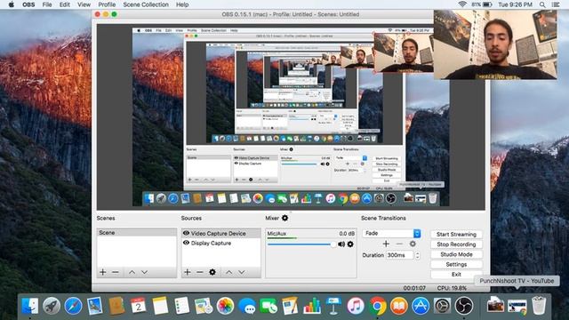
Task: Open System Preferences from the Dock
Action: point(442,306)
